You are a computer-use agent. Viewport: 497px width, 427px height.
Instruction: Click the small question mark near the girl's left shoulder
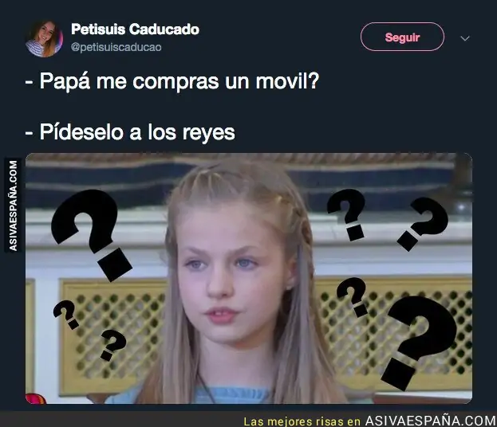(112, 344)
